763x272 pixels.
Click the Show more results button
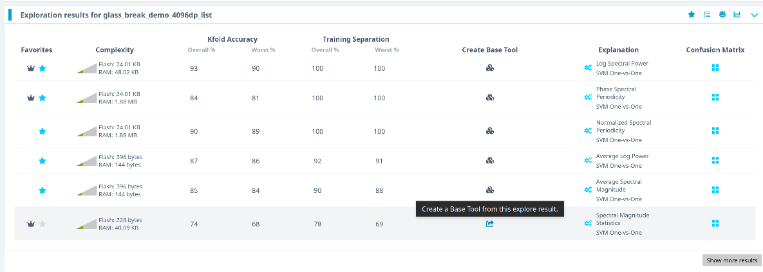point(731,260)
